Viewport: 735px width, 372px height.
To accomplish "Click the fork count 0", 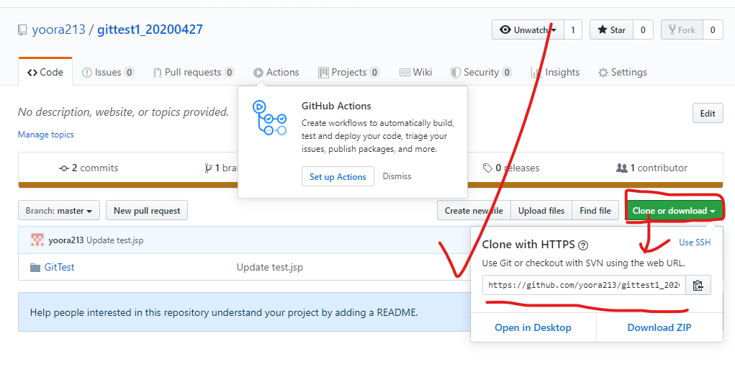I will pos(713,30).
